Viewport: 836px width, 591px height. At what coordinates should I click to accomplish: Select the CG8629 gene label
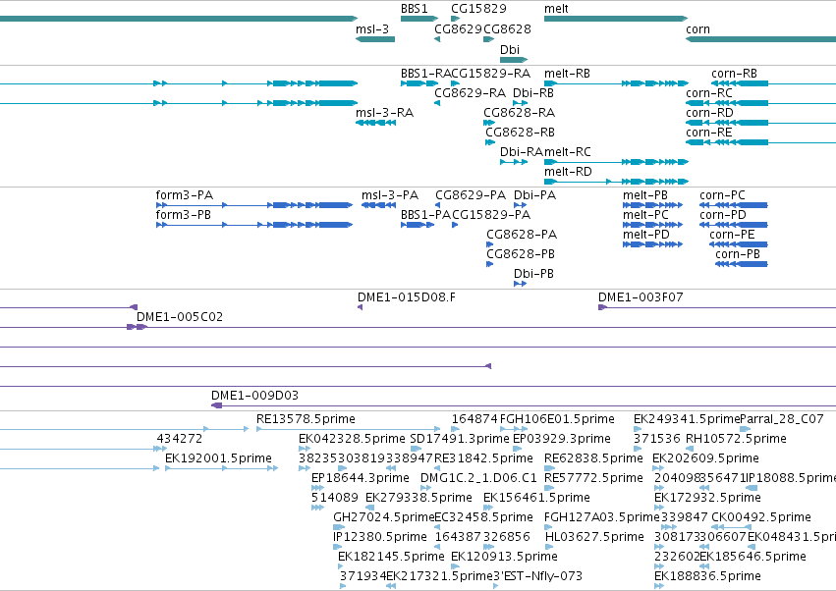(458, 29)
